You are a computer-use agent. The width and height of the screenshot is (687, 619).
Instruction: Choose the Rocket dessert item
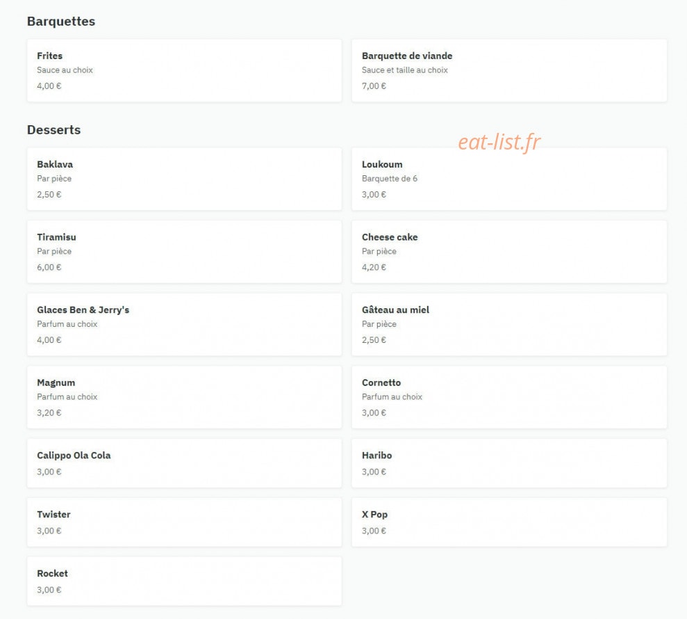pos(184,581)
